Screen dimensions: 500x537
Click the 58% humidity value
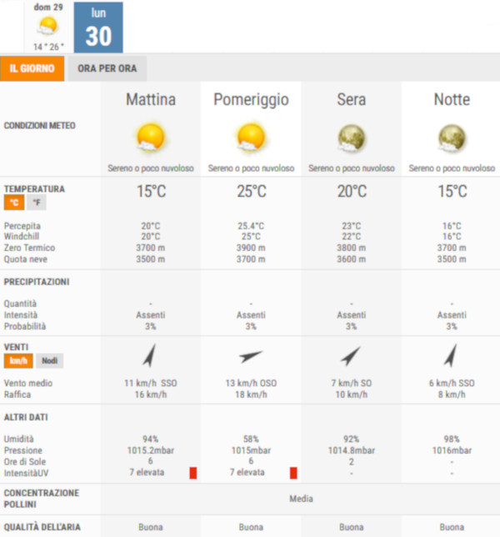click(251, 439)
